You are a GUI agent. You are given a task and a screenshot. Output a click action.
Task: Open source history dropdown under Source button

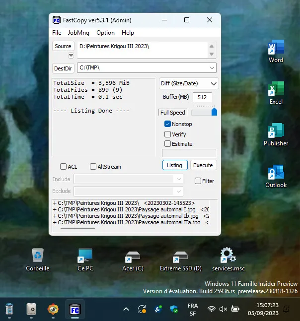71,55
